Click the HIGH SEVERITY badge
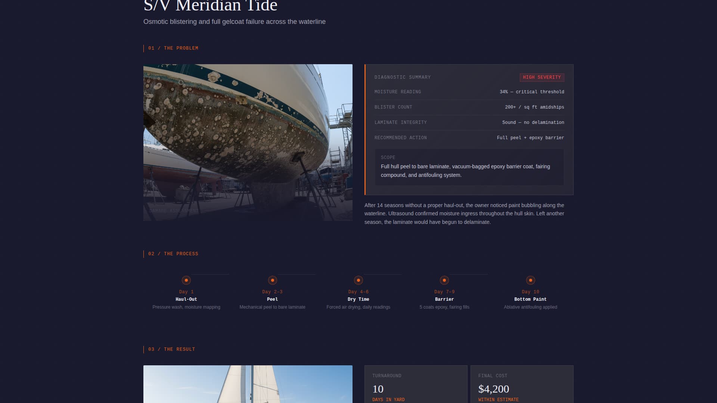Image resolution: width=717 pixels, height=403 pixels. coord(541,77)
